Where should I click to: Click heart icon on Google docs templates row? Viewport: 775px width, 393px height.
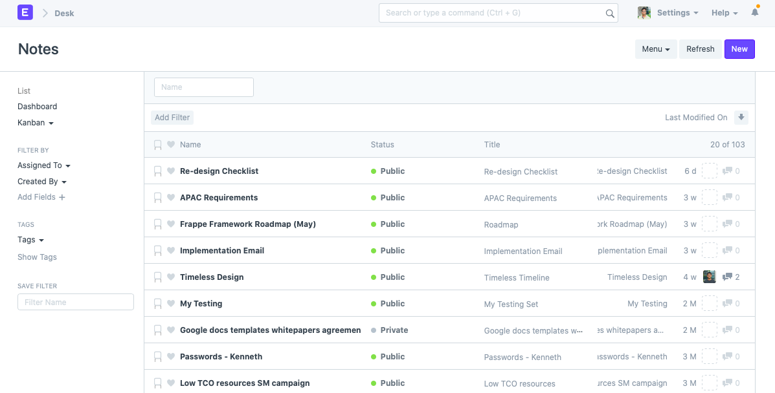click(x=171, y=330)
